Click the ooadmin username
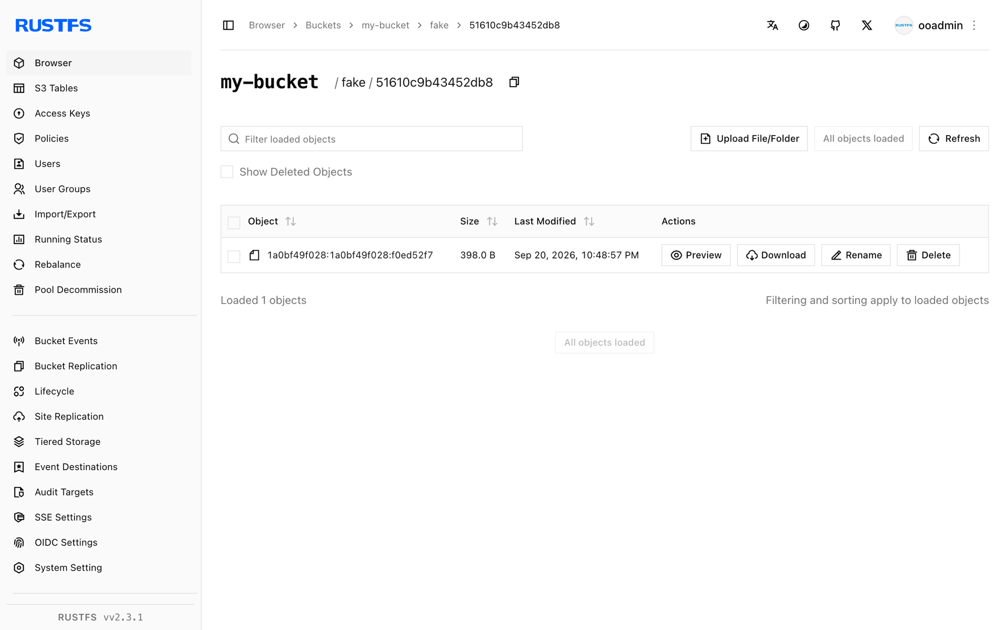Screen dimensions: 1008x630 pos(940,25)
